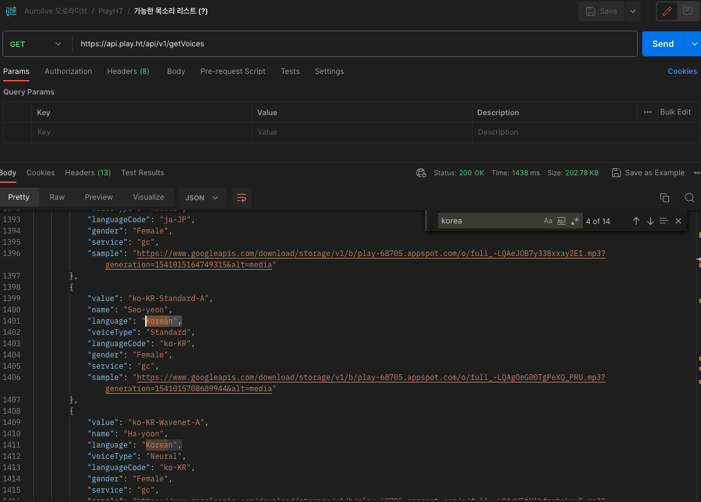This screenshot has width=701, height=502.
Task: Click the "Seo-yeon" name value
Action: 146,310
